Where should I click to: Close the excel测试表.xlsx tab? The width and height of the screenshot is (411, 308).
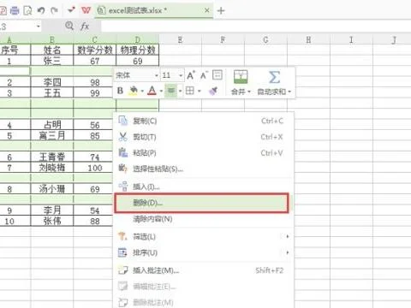point(207,10)
